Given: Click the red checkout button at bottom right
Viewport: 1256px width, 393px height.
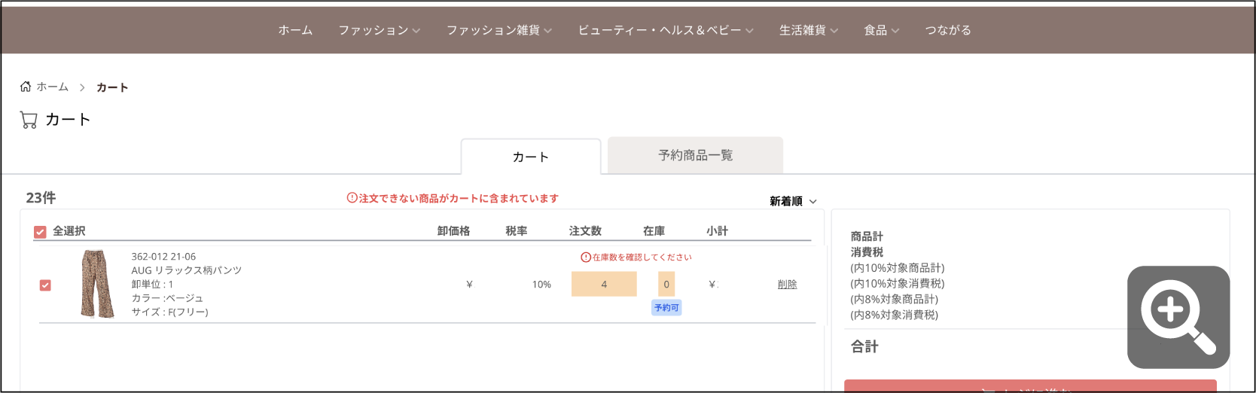Looking at the screenshot, I should click(x=1030, y=386).
